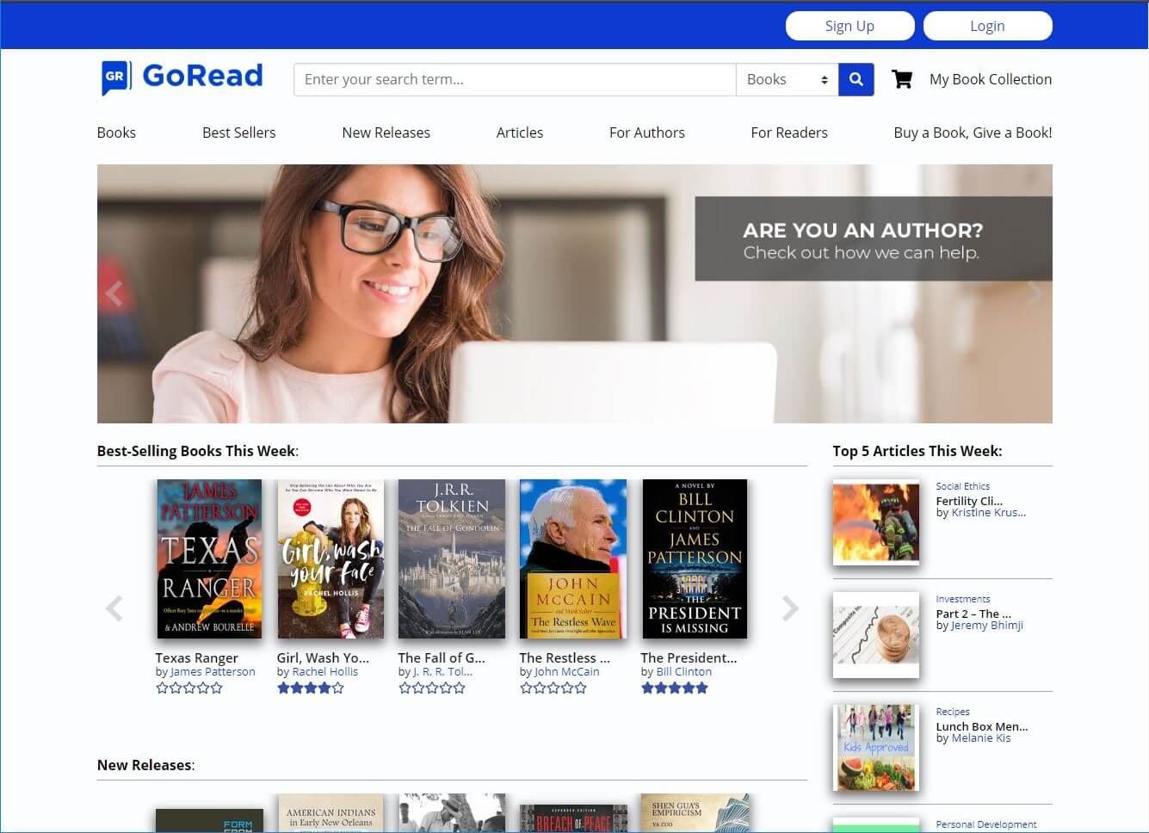Open The Fall of Gondolin cover
Viewport: 1149px width, 833px height.
(452, 558)
